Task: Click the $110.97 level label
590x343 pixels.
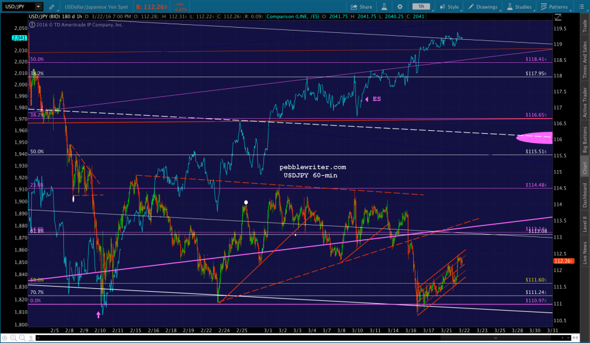Action: click(536, 300)
